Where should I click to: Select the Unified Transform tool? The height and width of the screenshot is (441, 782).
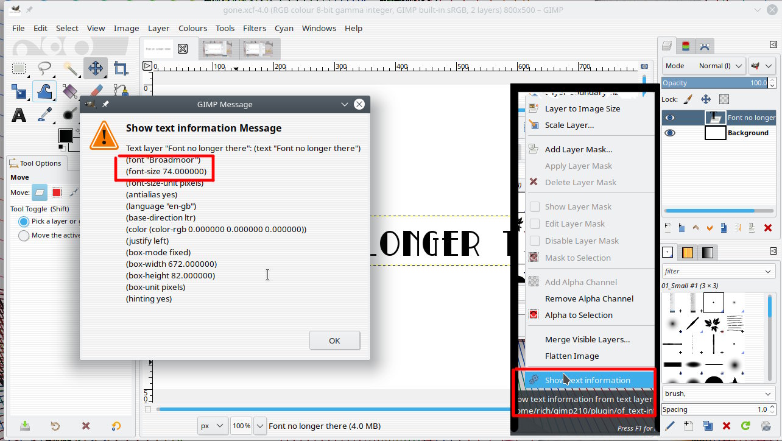(x=19, y=91)
